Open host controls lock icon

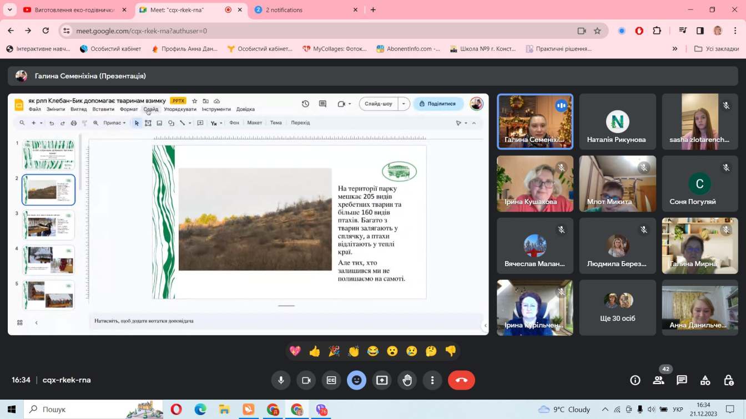pos(729,380)
